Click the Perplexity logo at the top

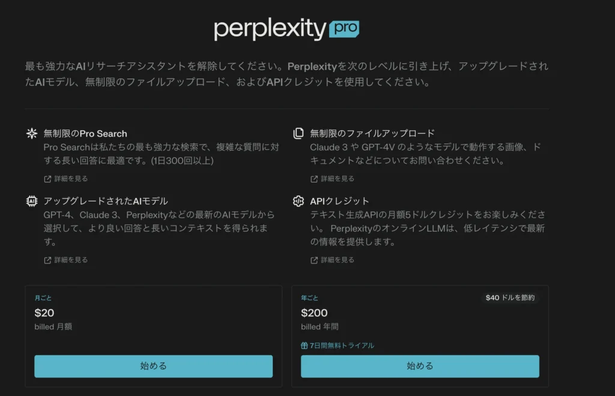pyautogui.click(x=270, y=29)
